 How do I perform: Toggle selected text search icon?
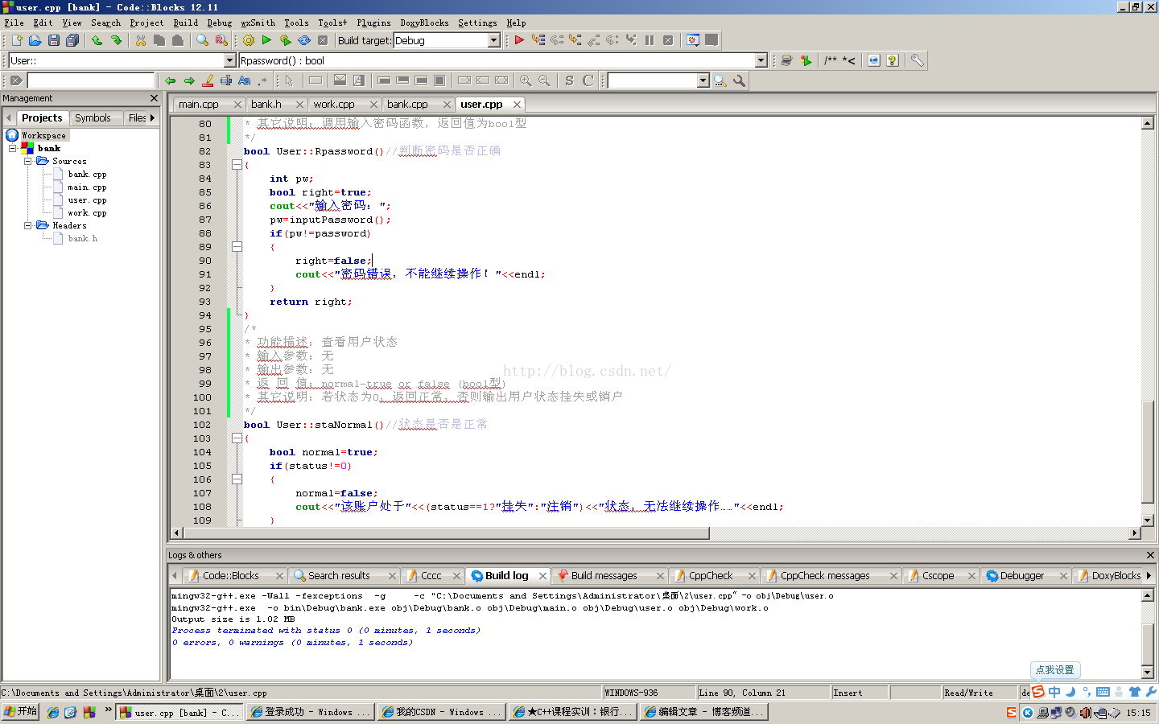[226, 80]
